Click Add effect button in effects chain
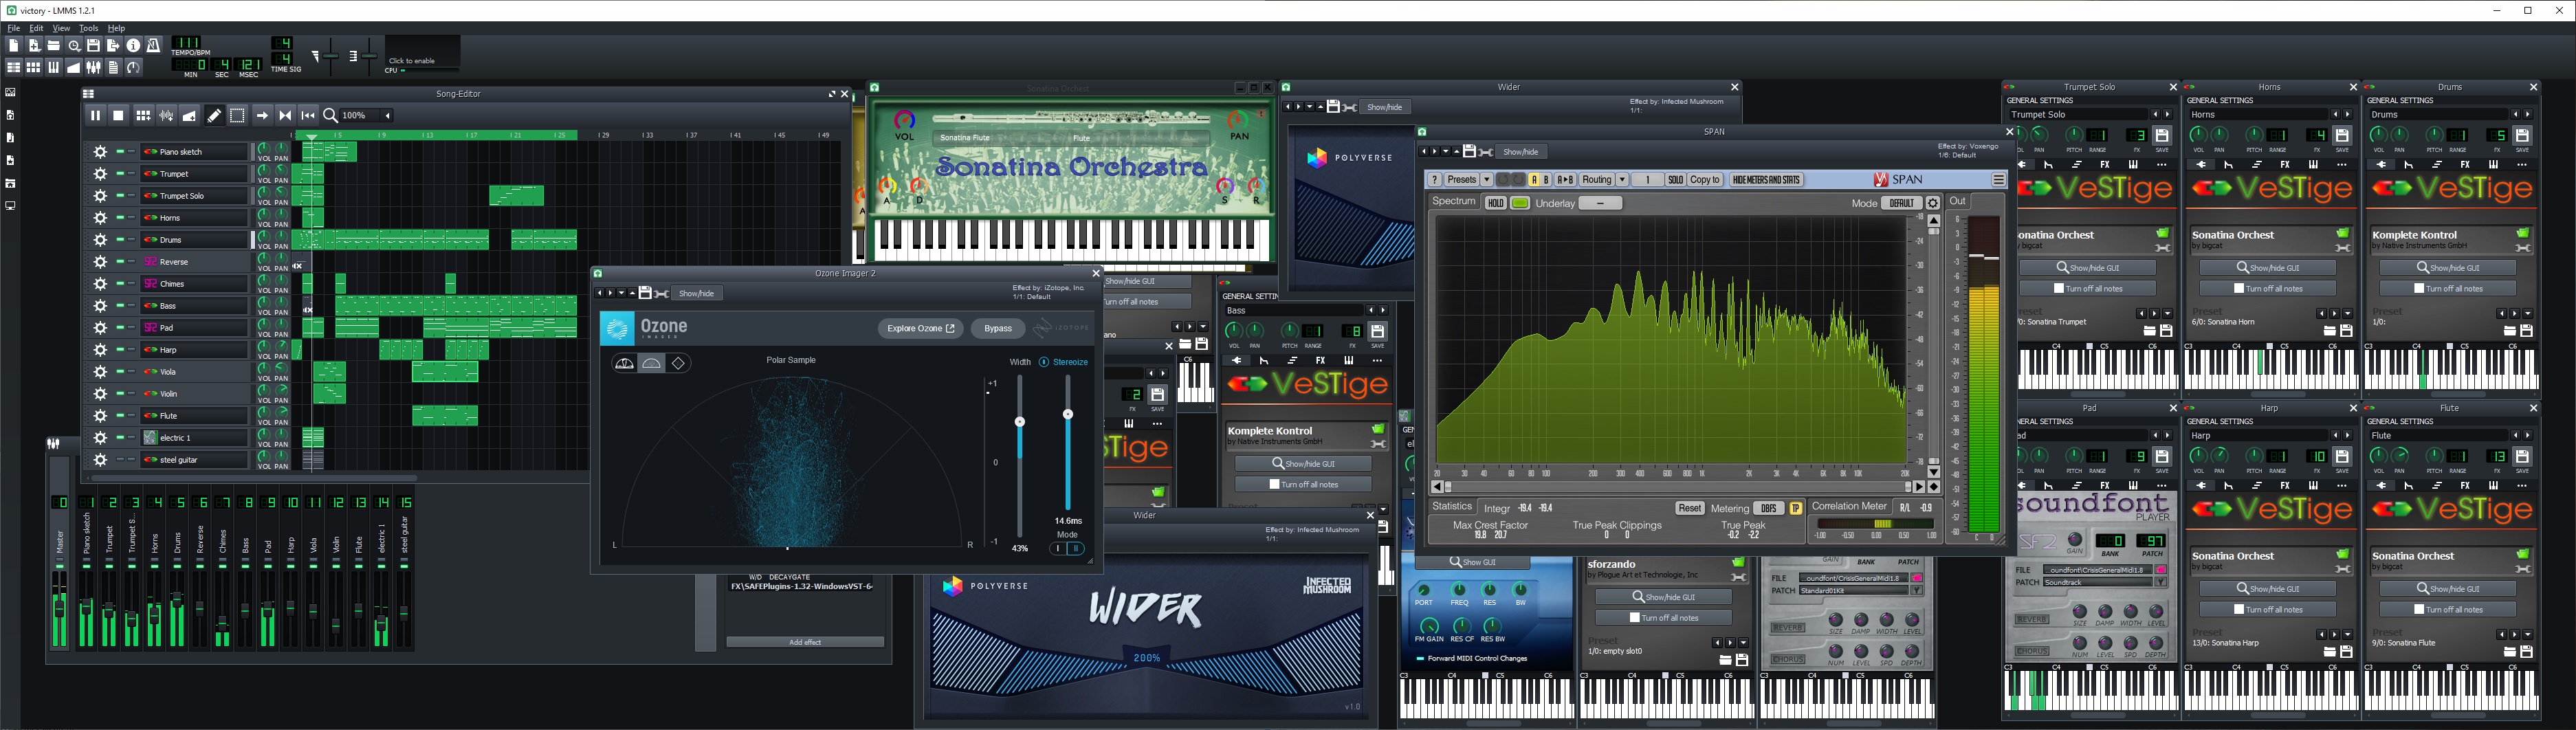The height and width of the screenshot is (730, 2576). [x=805, y=642]
